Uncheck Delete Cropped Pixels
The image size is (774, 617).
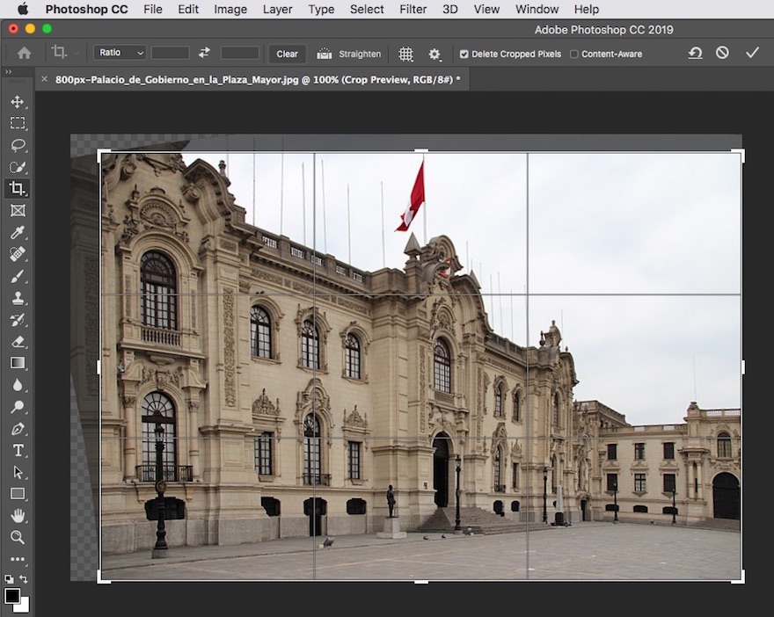(464, 54)
